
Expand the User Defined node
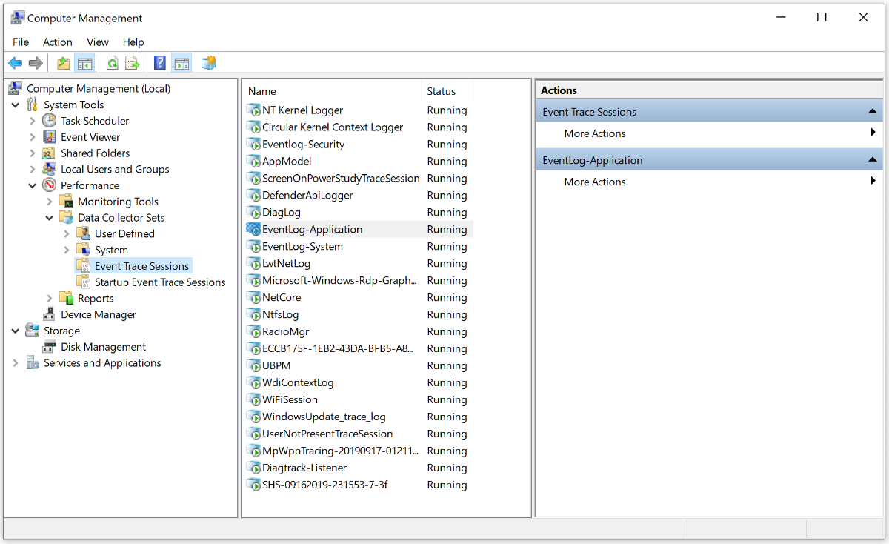67,234
